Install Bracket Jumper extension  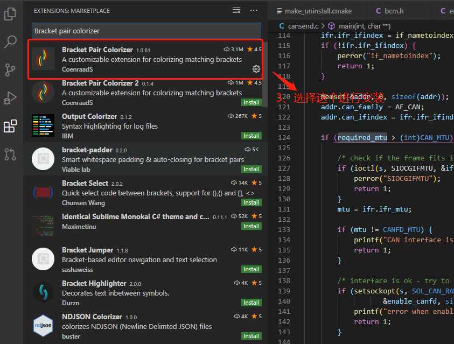pos(252,269)
